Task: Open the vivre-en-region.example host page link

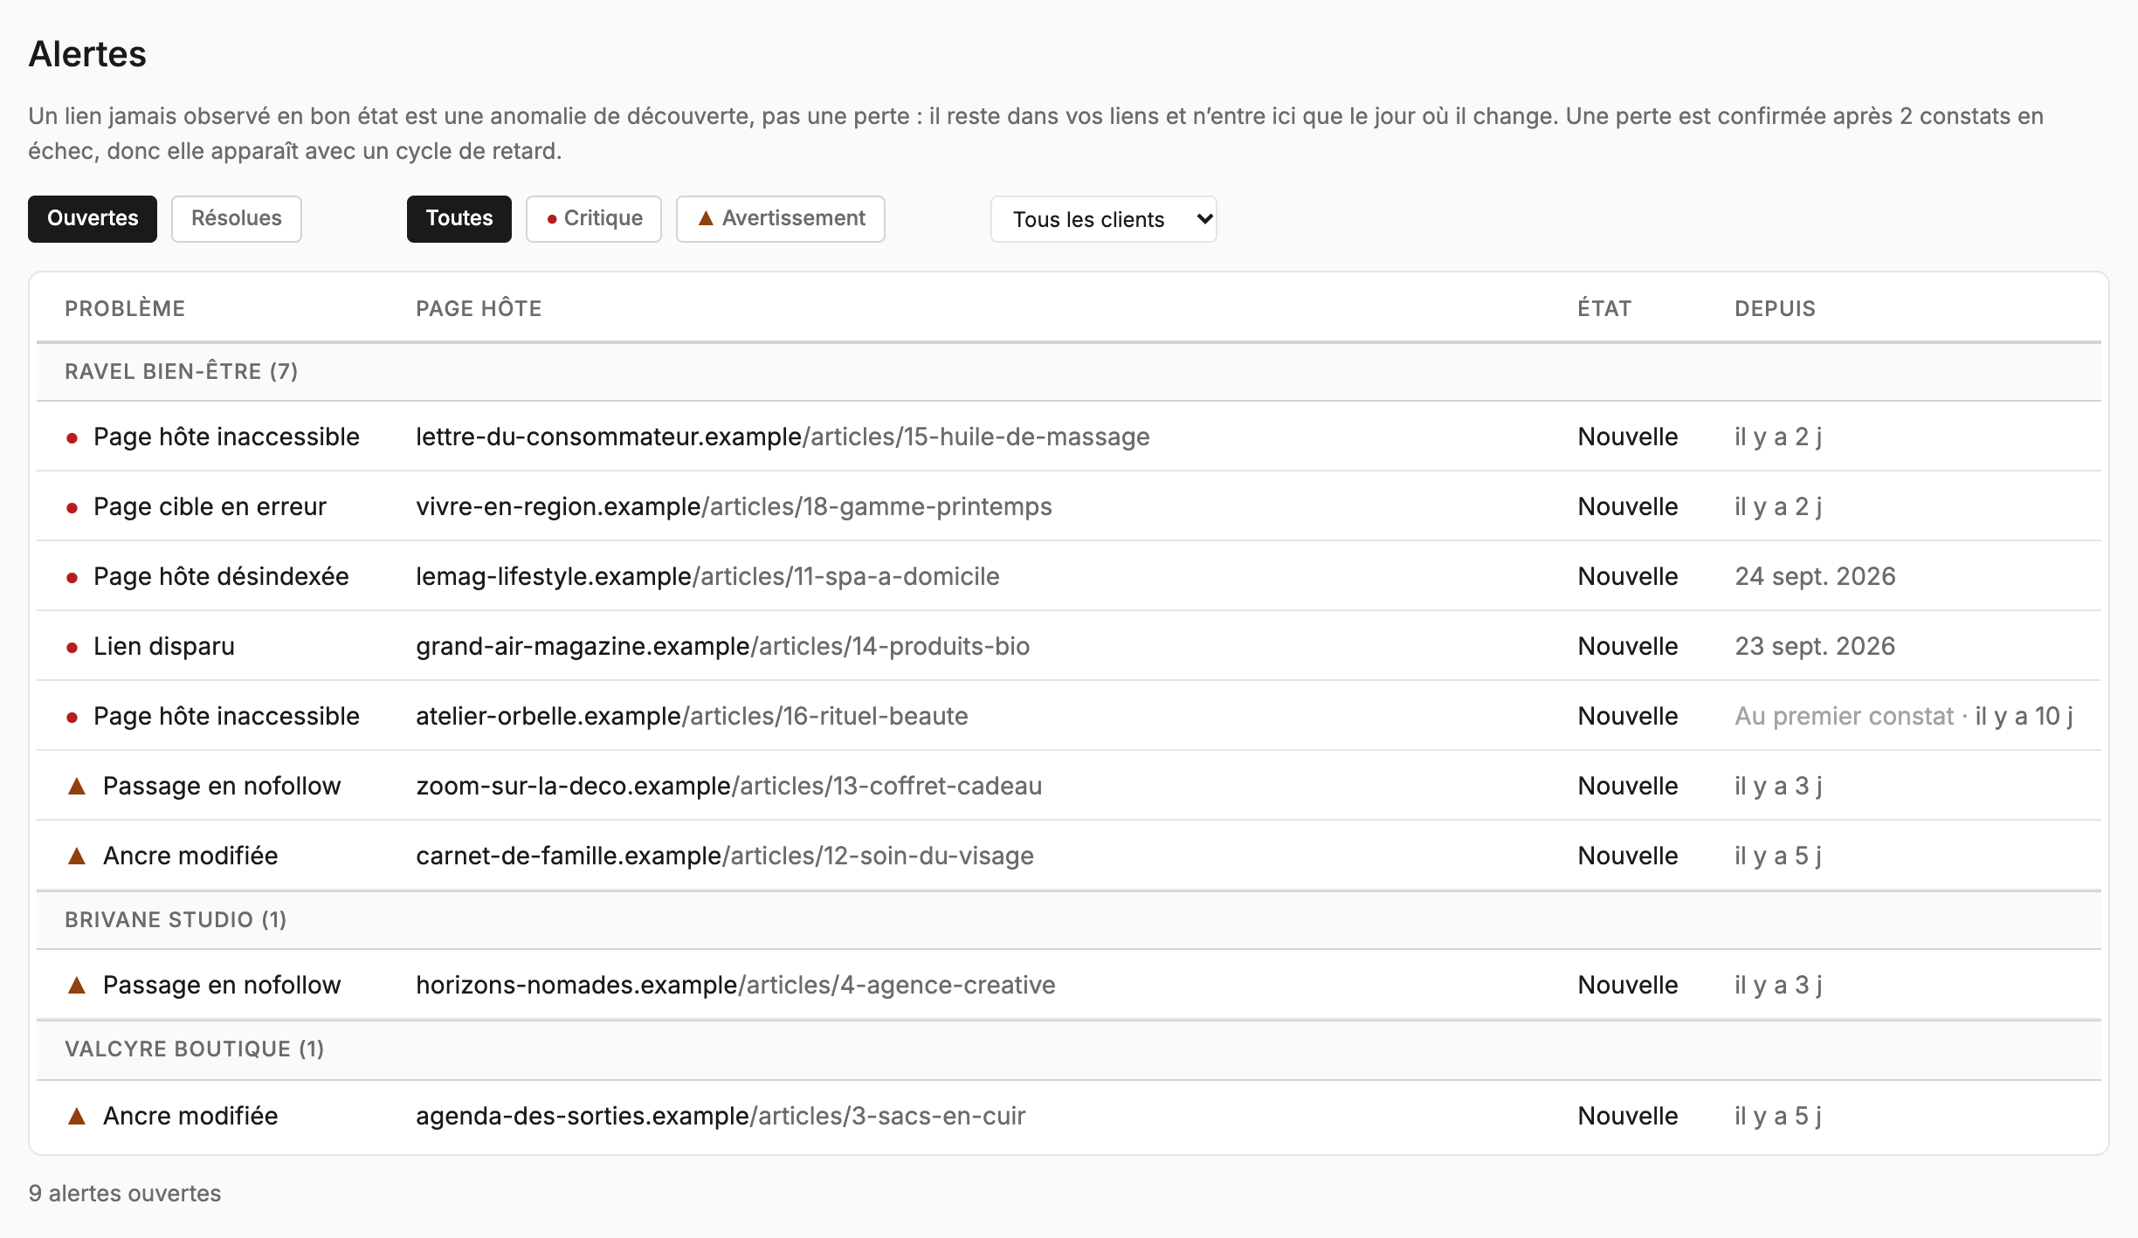Action: click(734, 506)
